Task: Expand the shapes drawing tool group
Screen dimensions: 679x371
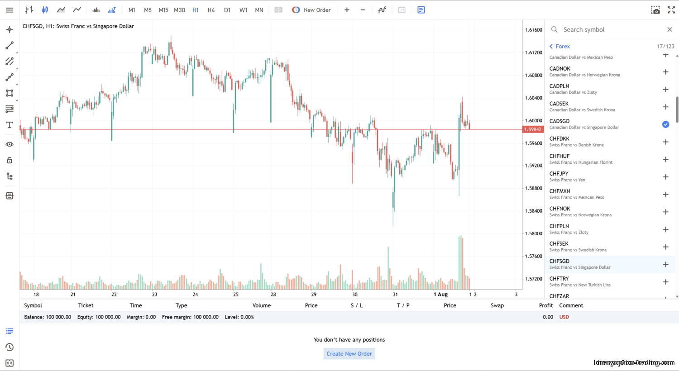Action: click(x=10, y=93)
